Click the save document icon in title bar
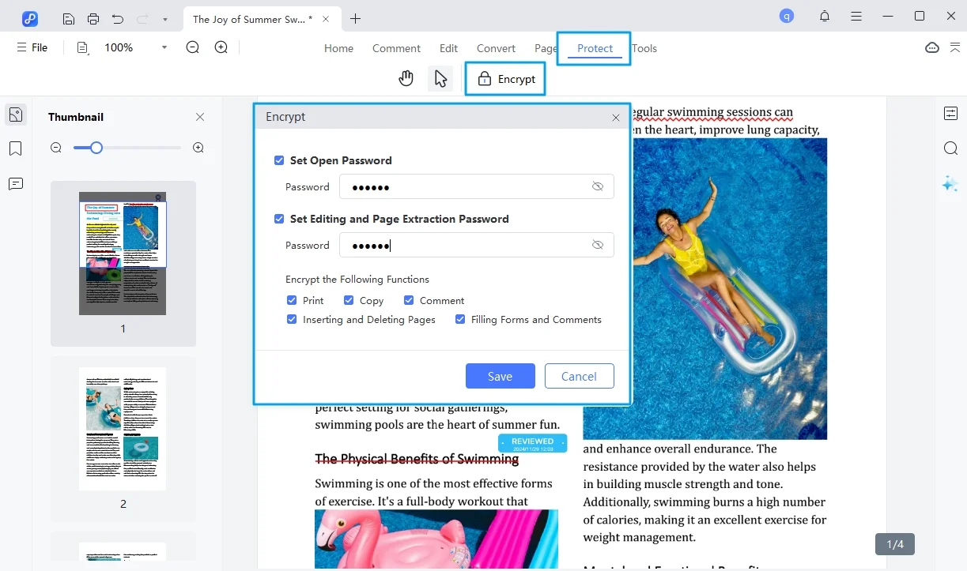967x571 pixels. click(x=69, y=18)
